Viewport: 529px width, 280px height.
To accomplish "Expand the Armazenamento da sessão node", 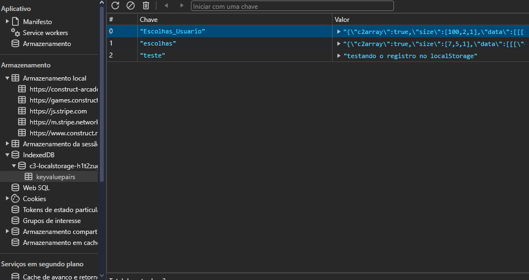I will point(8,144).
